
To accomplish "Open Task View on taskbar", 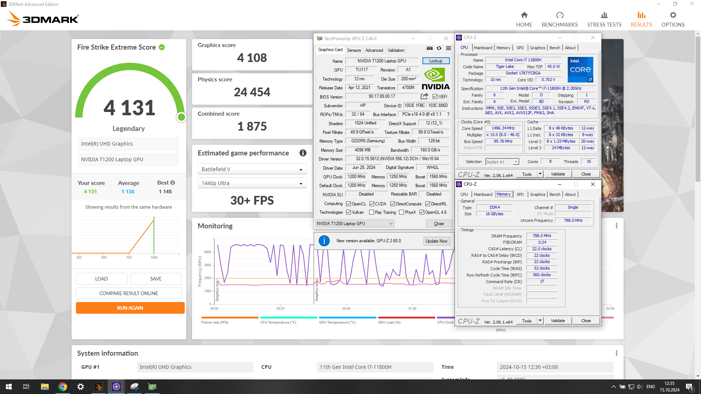I will point(26,387).
